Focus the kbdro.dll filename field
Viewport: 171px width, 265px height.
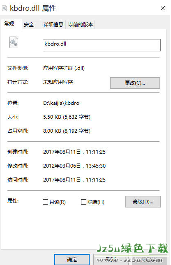pyautogui.click(x=102, y=45)
